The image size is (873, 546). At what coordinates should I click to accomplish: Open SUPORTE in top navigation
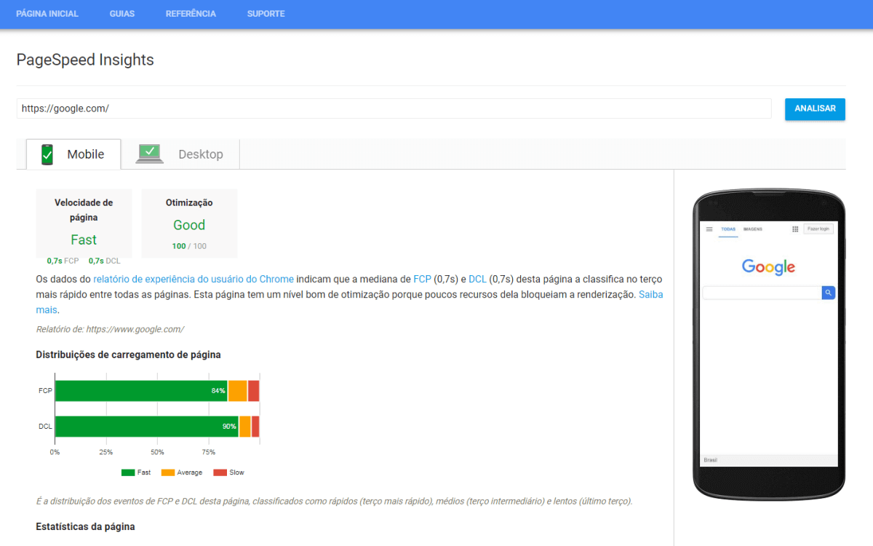[x=266, y=14]
